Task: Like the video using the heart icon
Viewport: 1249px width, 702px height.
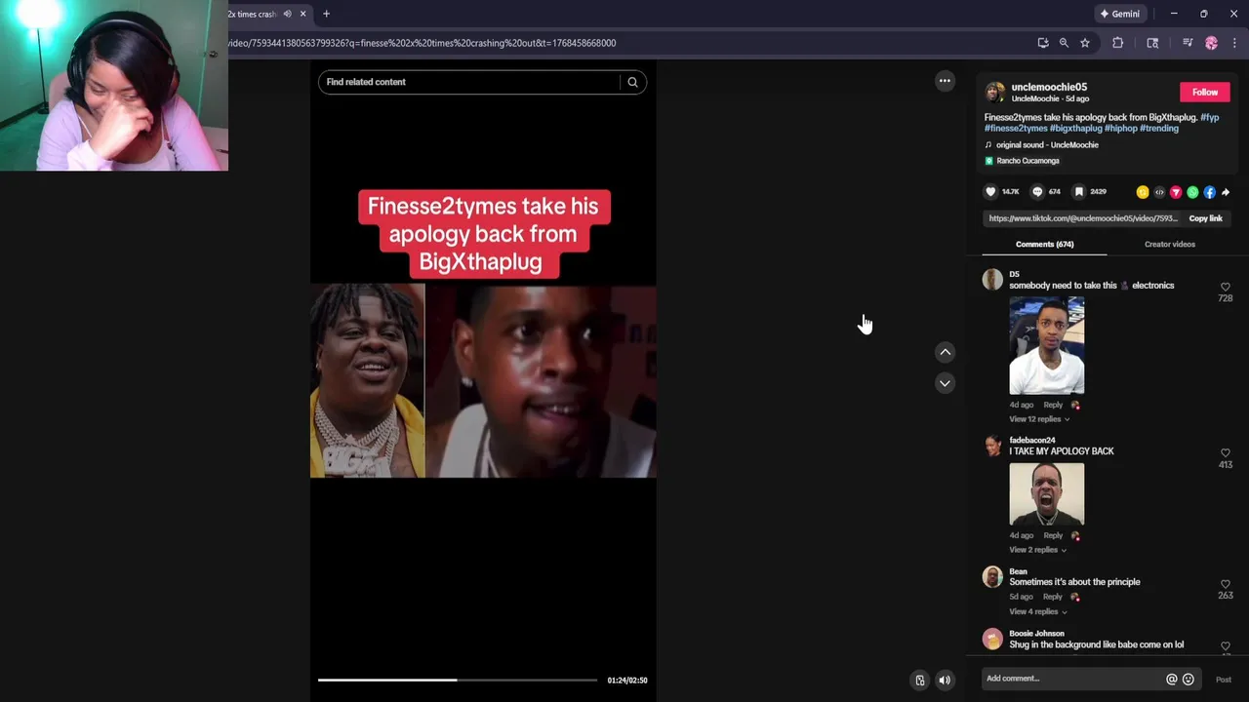Action: point(990,192)
